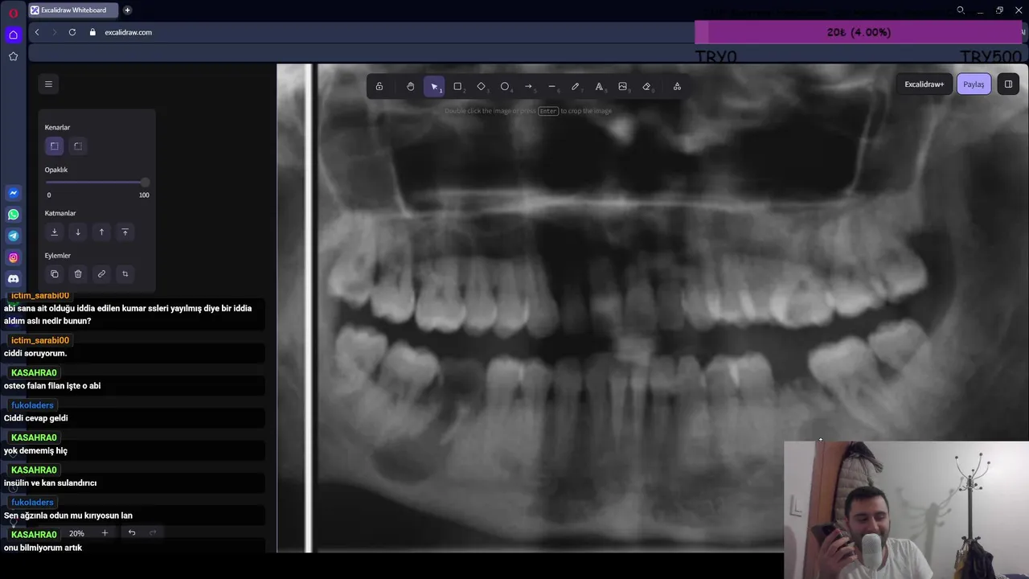Open WhatsApp in the Opera sidebar
Image resolution: width=1029 pixels, height=579 pixels.
(13, 215)
